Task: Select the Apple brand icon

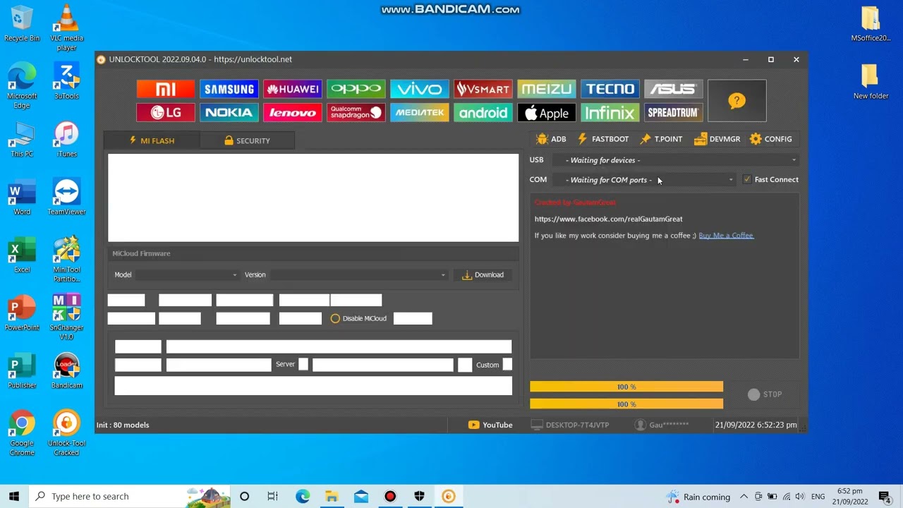Action: pos(547,113)
